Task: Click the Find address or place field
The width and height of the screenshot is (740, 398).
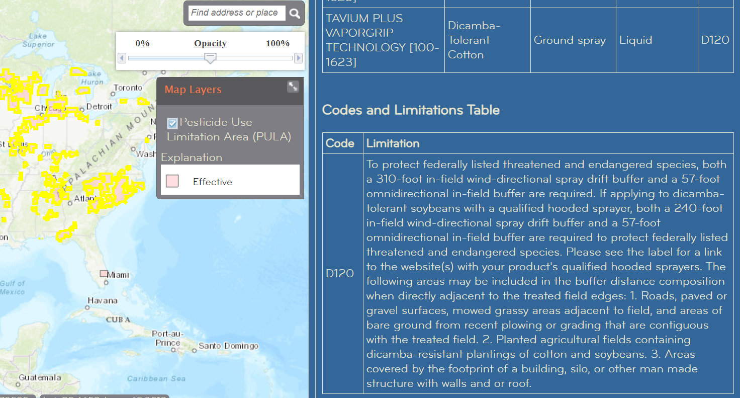Action: 236,13
